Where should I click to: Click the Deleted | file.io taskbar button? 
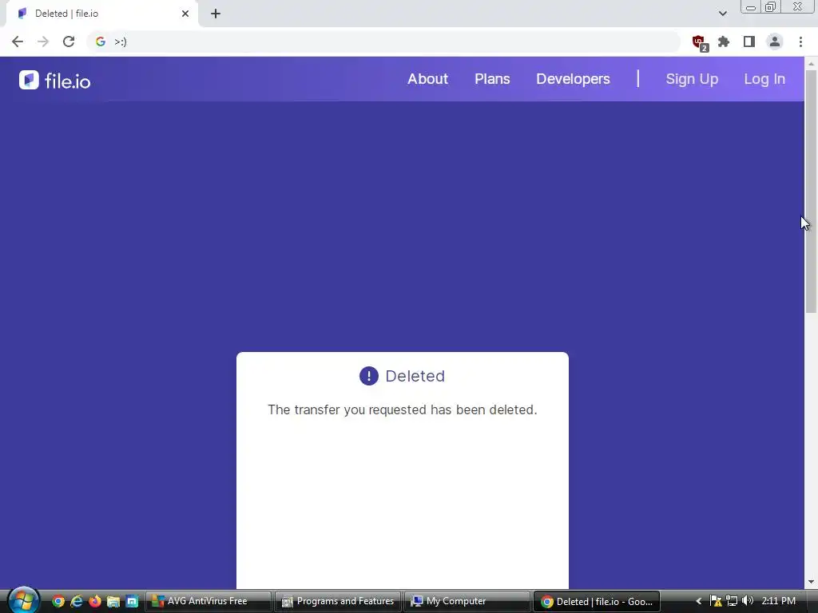(x=596, y=601)
